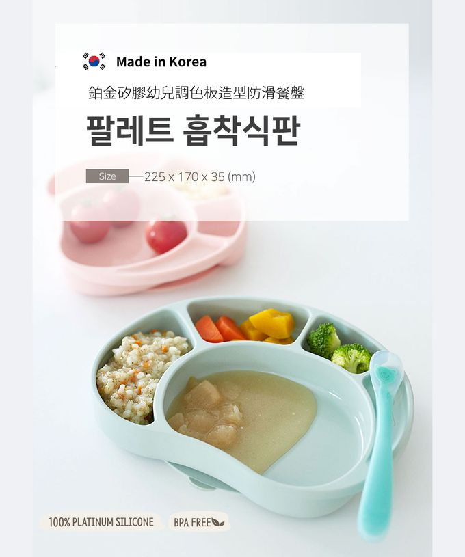
Task: Click the carrot pieces in the plate
Action: 220,329
